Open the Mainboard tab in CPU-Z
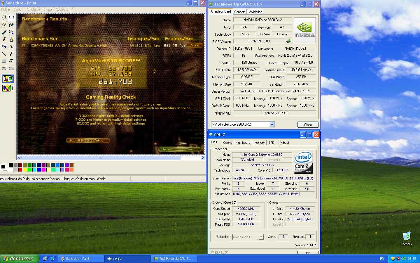Viewport: 420px width, 263px height. coord(243,143)
